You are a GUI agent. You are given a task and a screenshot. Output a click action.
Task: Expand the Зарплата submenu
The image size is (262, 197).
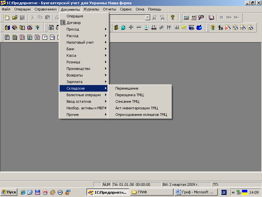pos(84,82)
